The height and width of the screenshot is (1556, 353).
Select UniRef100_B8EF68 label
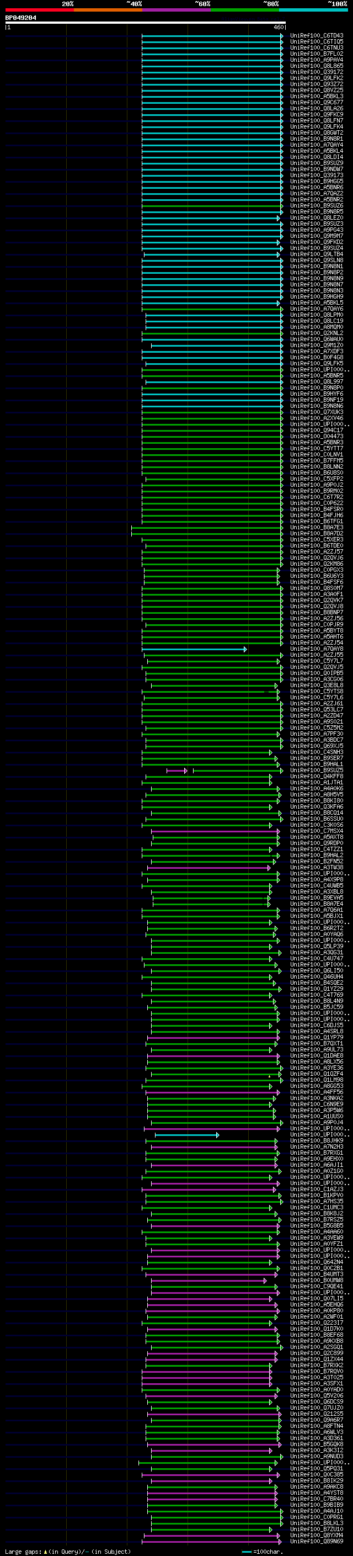(x=317, y=1335)
